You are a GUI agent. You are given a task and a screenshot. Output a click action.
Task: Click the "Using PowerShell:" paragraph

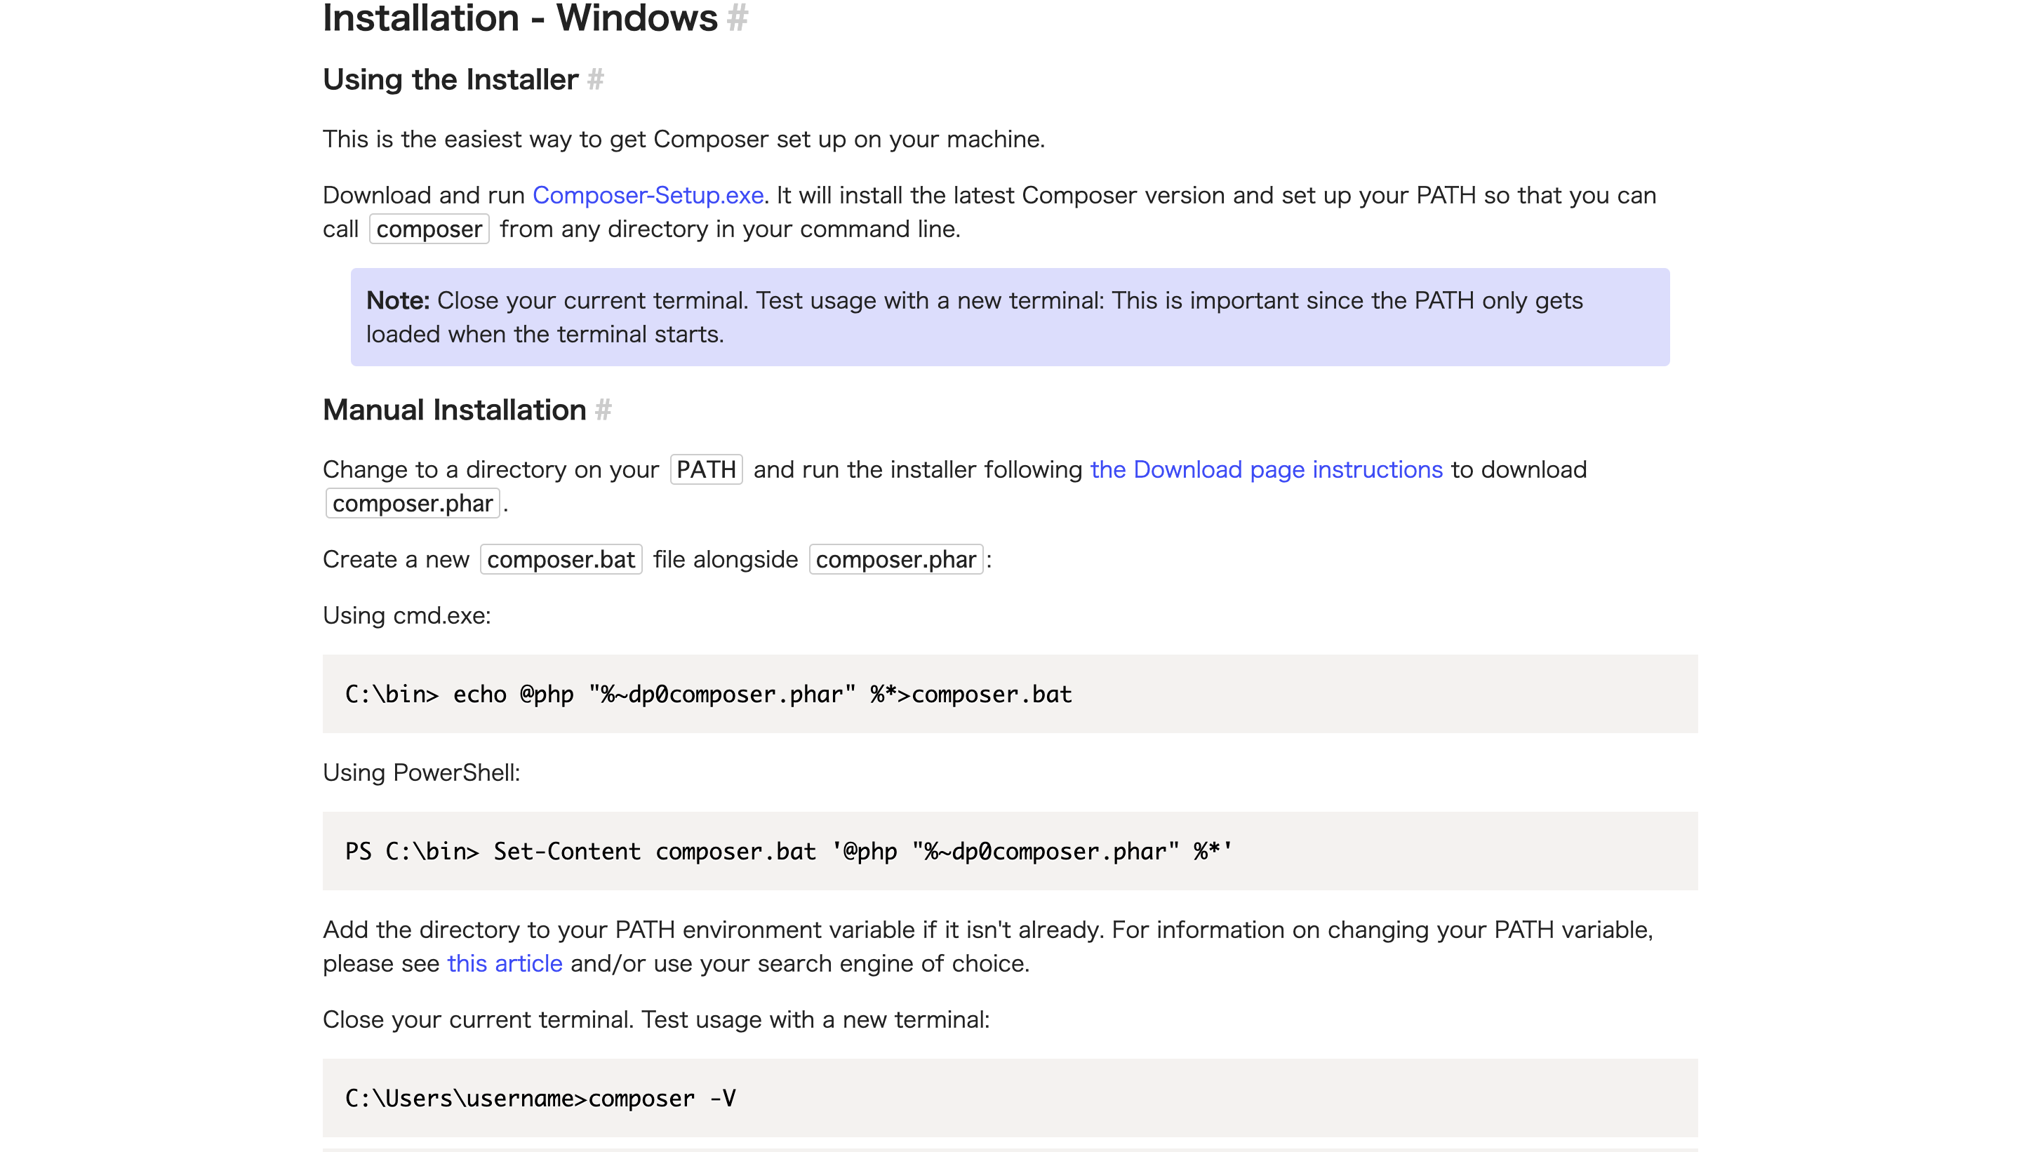tap(421, 772)
